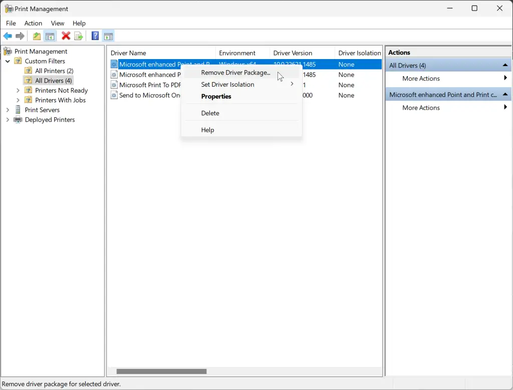Open Help using the question mark icon
513x390 pixels.
coord(95,36)
